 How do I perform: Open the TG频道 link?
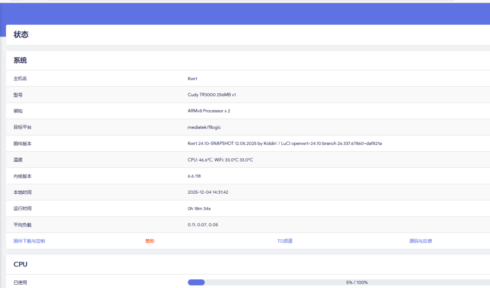click(x=285, y=241)
